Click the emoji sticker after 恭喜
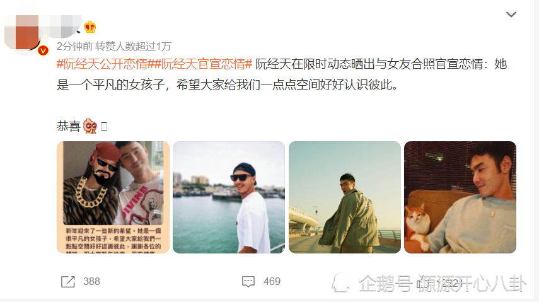The height and width of the screenshot is (302, 539). pos(90,126)
